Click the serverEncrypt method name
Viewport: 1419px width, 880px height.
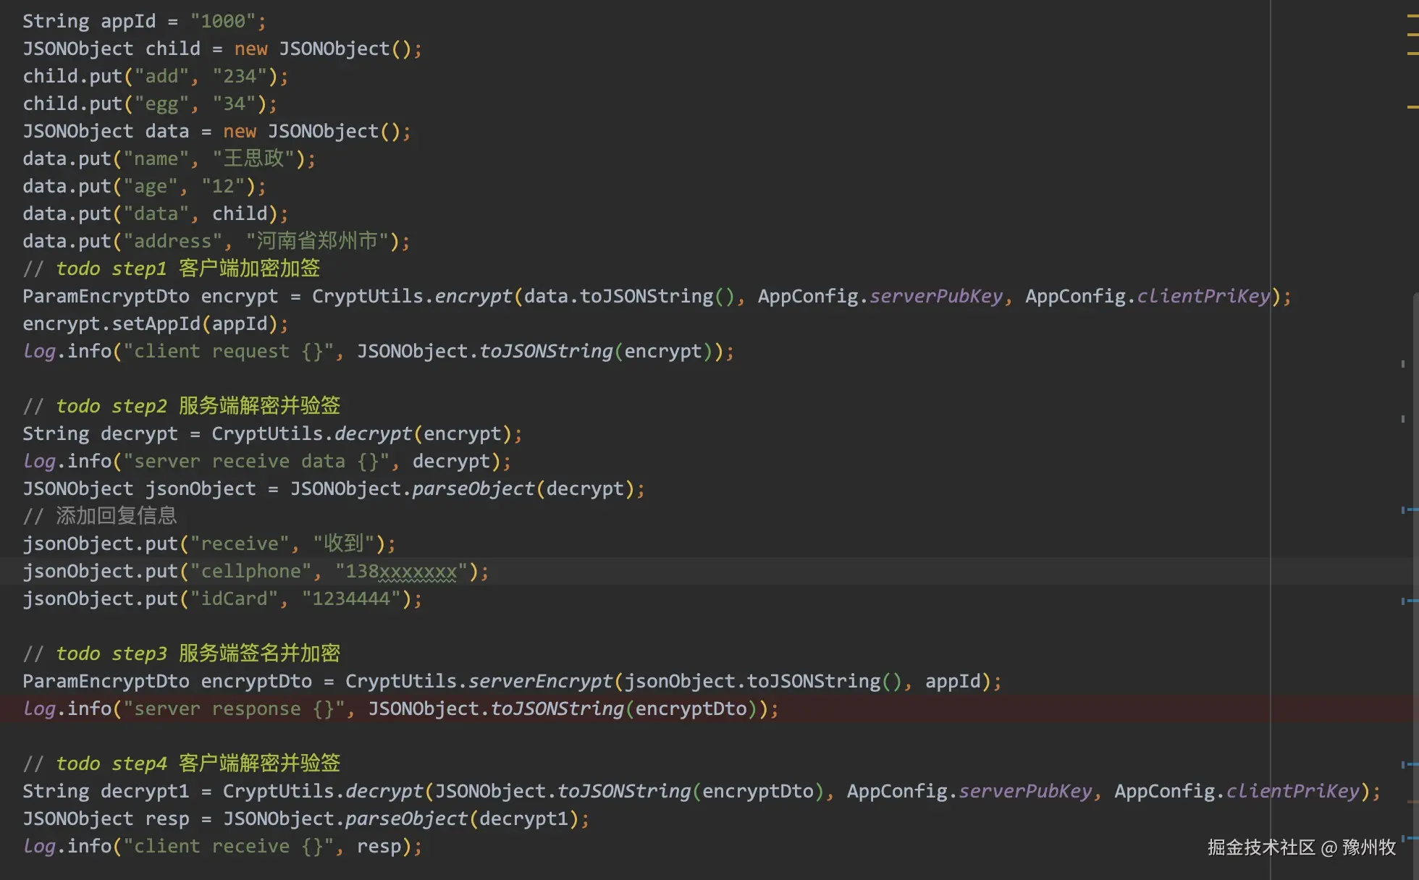[x=540, y=681]
